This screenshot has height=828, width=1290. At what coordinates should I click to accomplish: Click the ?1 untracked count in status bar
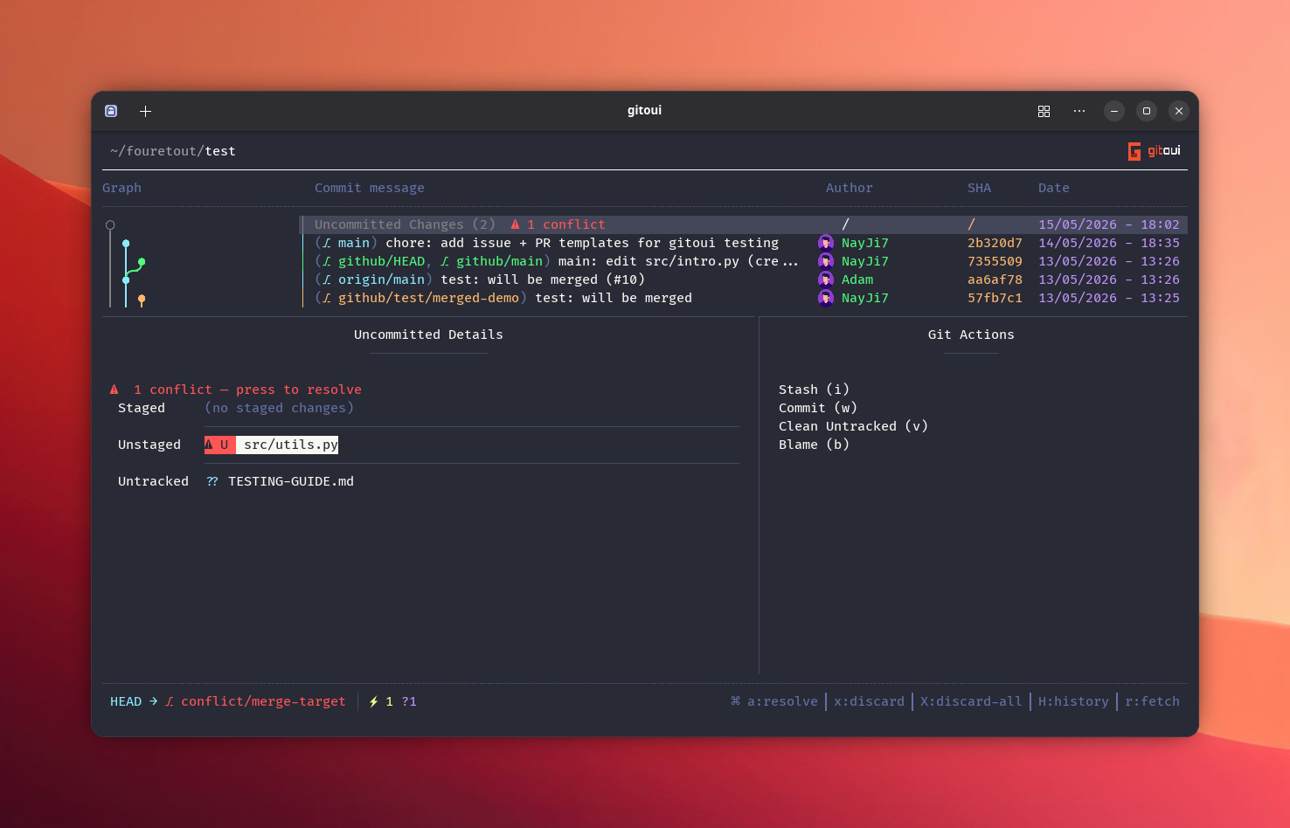coord(409,701)
